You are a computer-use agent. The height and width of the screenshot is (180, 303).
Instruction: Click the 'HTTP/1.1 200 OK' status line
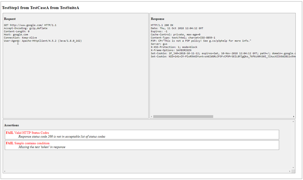click(162, 25)
